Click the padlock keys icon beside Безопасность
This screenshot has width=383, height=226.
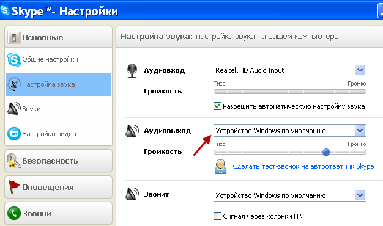pyautogui.click(x=13, y=161)
